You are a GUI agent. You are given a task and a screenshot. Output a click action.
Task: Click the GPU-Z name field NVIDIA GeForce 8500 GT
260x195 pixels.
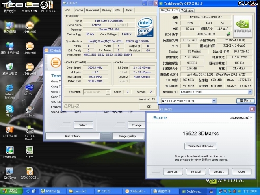[x=206, y=17]
